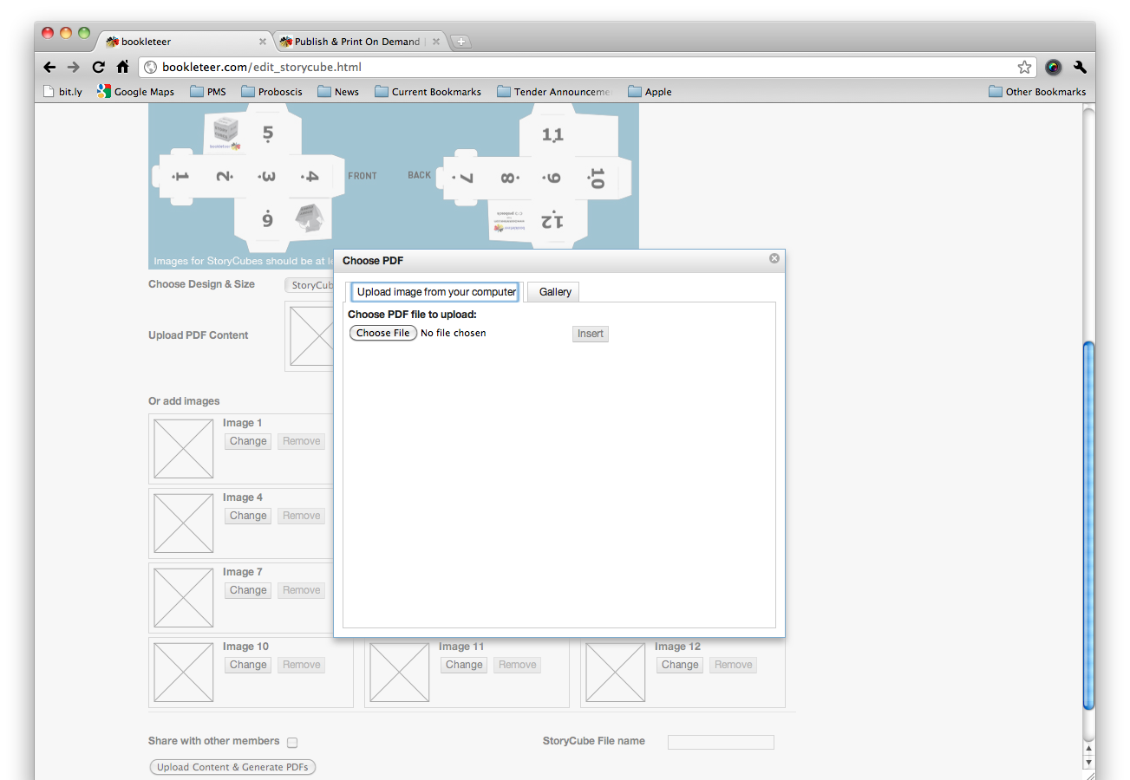Close the Choose PDF dialog
The width and height of the screenshot is (1130, 780).
(x=774, y=258)
